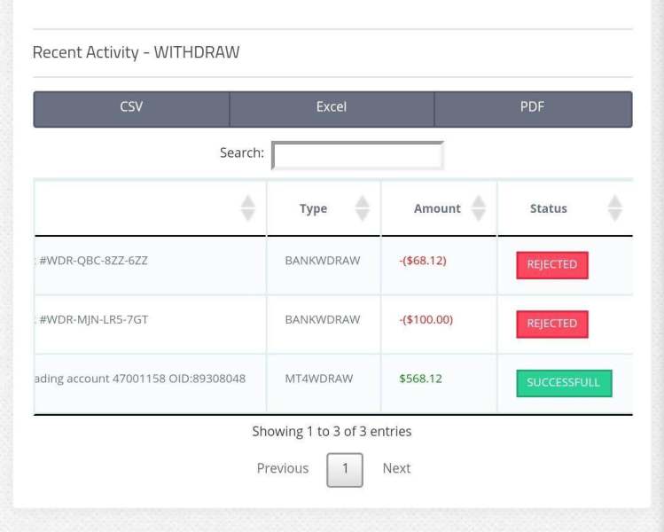
Task: Go to the Previous page
Action: coord(283,468)
